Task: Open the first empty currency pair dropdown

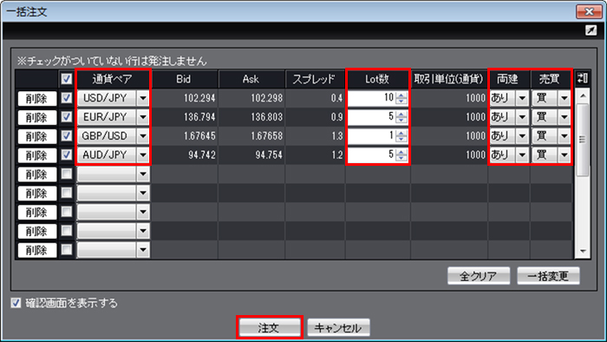Action: click(143, 174)
